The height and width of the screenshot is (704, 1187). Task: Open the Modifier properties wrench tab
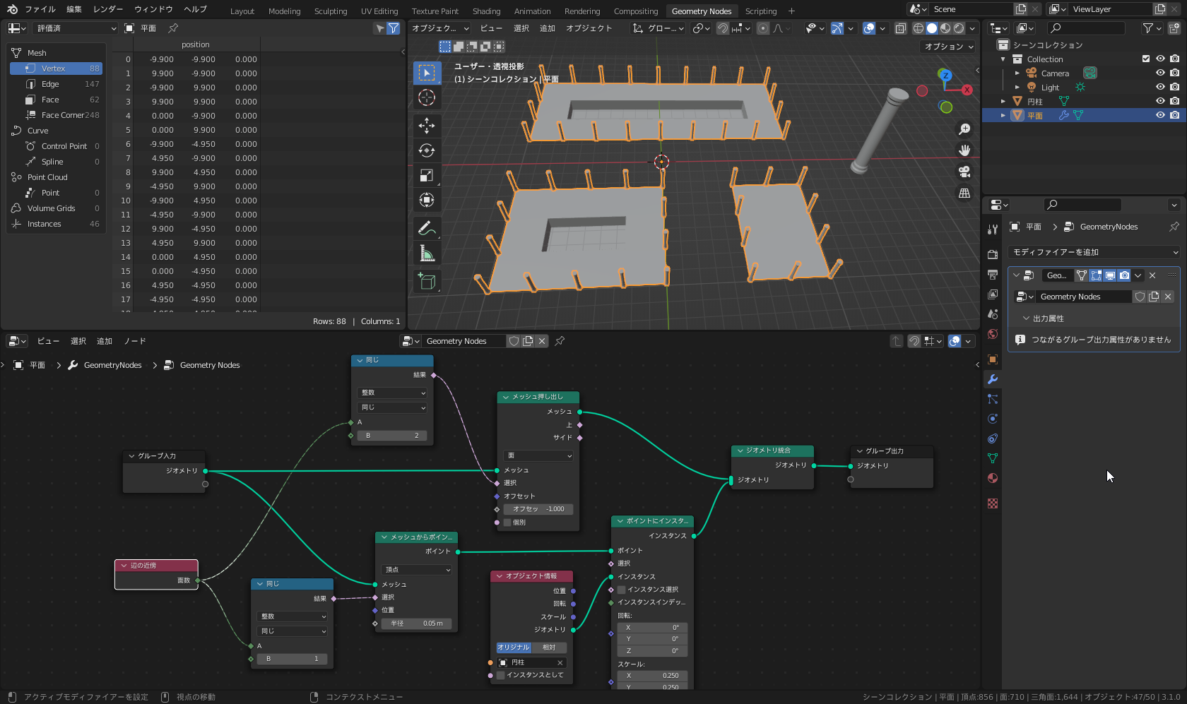[993, 379]
